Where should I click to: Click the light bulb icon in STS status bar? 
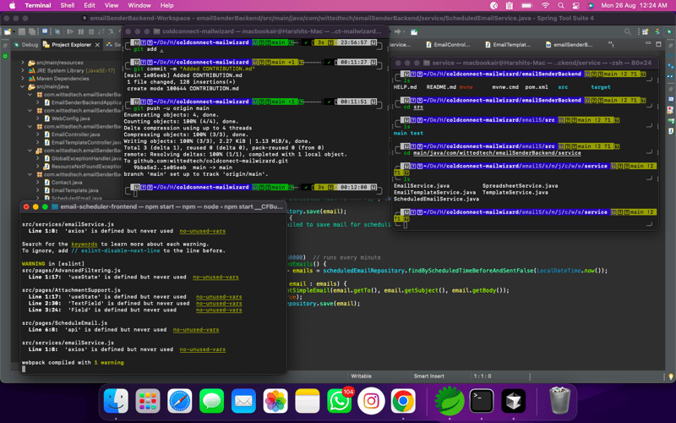pyautogui.click(x=671, y=376)
